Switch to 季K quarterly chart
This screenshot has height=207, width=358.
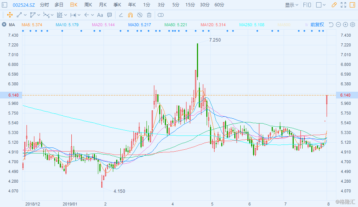[x=117, y=5]
